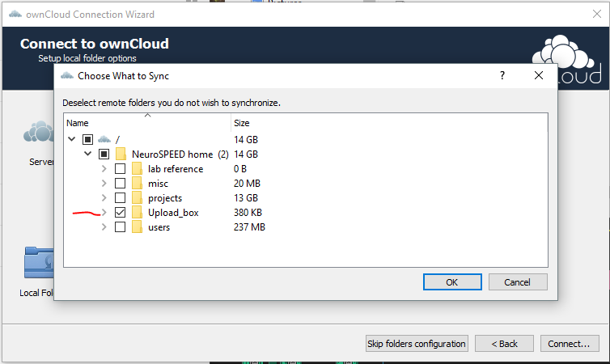Screen dimensions: 610x364
Task: Uncheck the Upload_box folder checkbox
Action: pos(121,212)
